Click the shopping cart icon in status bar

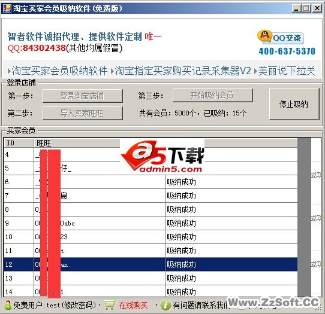pyautogui.click(x=110, y=305)
